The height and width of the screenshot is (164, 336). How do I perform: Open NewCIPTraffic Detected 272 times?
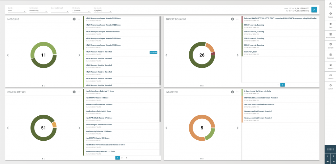pos(121,119)
